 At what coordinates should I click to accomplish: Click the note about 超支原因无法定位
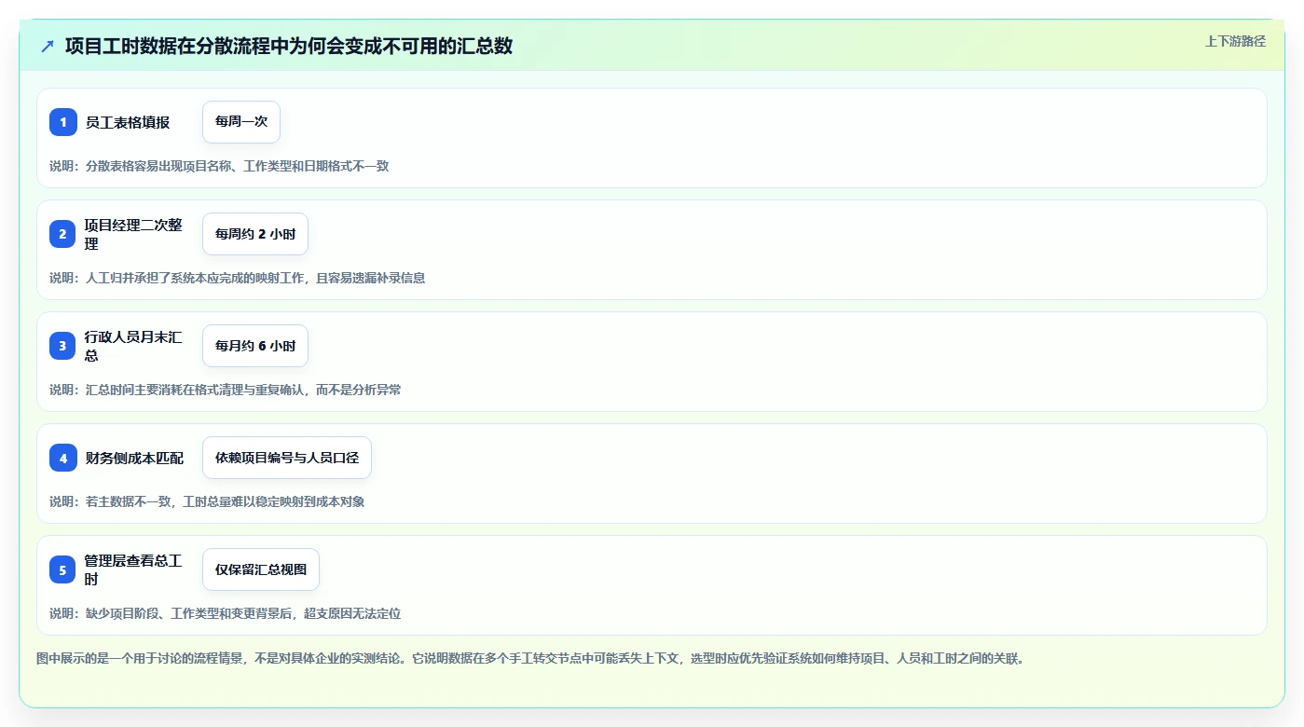[226, 613]
